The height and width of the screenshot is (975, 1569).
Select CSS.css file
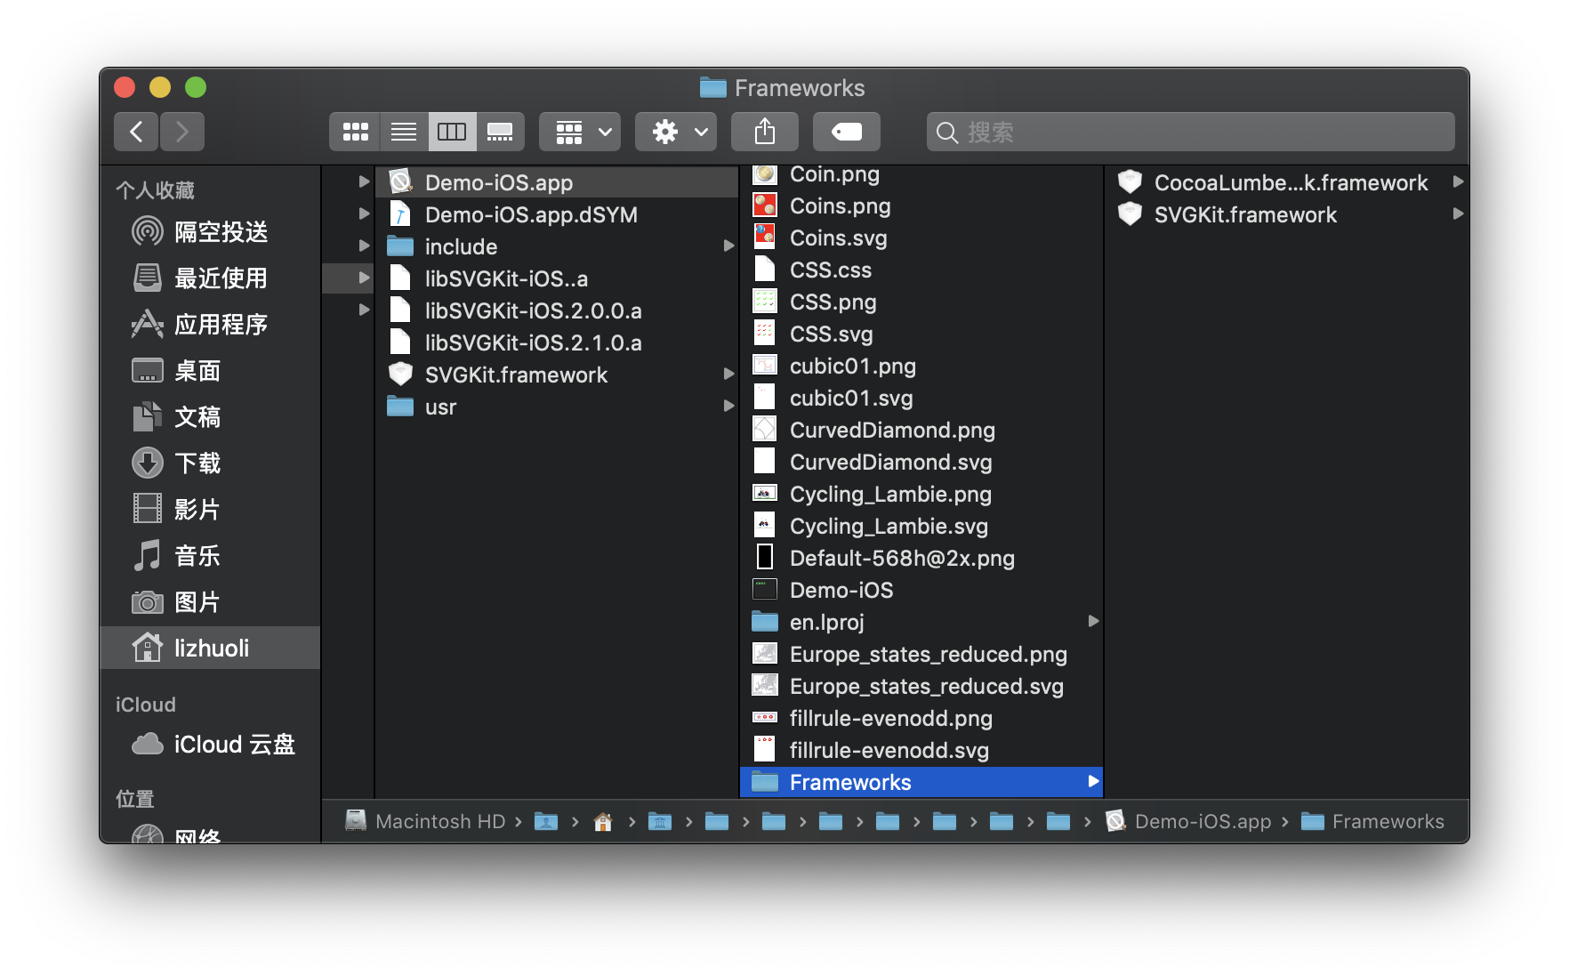tap(921, 270)
